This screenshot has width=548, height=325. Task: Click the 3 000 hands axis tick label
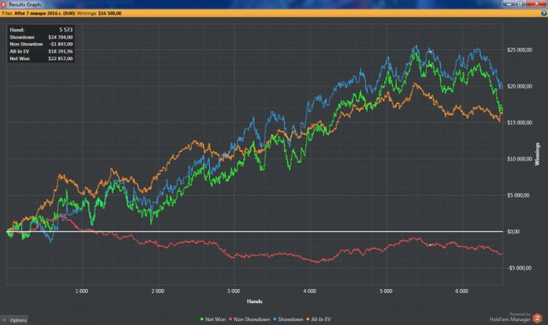point(233,291)
